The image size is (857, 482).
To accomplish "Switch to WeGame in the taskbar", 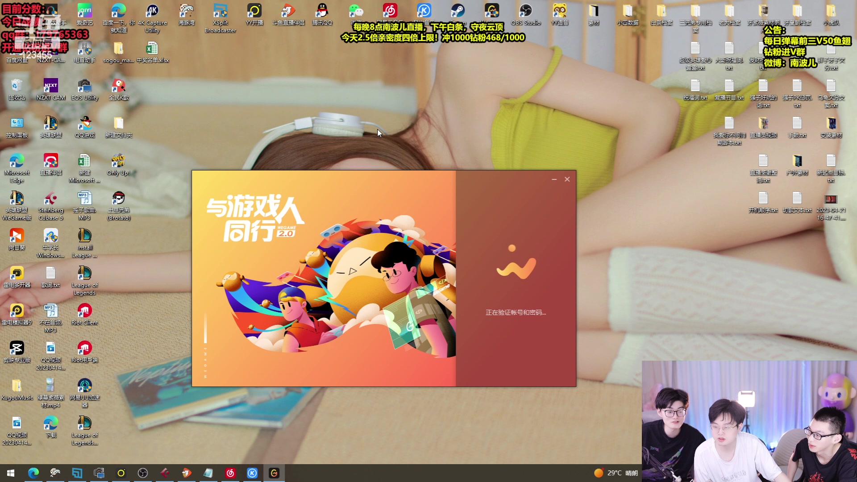I will [274, 473].
